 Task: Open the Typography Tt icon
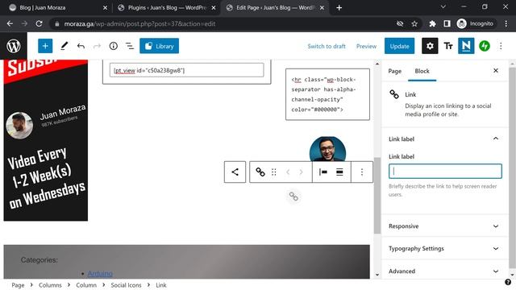point(448,46)
